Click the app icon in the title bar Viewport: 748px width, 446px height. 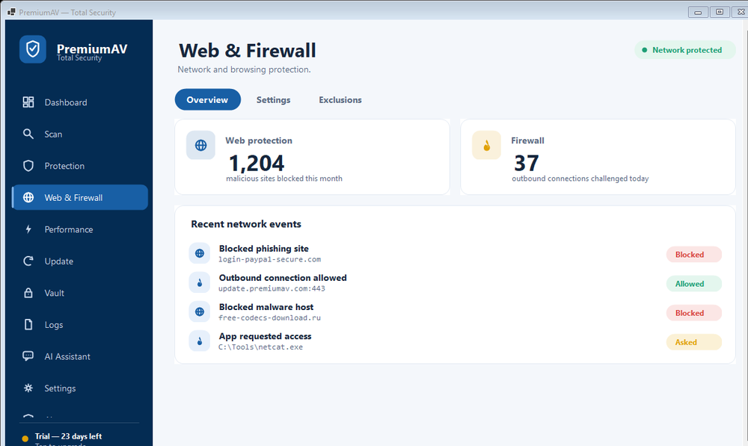(x=11, y=12)
